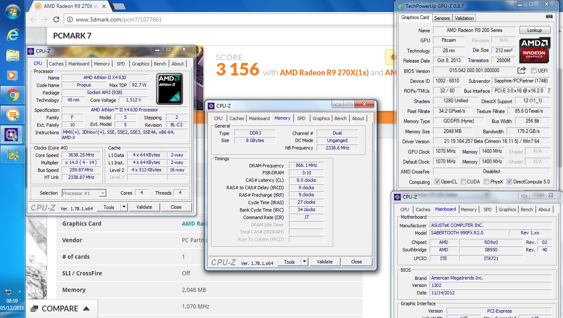The width and height of the screenshot is (563, 318).
Task: Click the Lookup button in GPU-Z
Action: [534, 30]
